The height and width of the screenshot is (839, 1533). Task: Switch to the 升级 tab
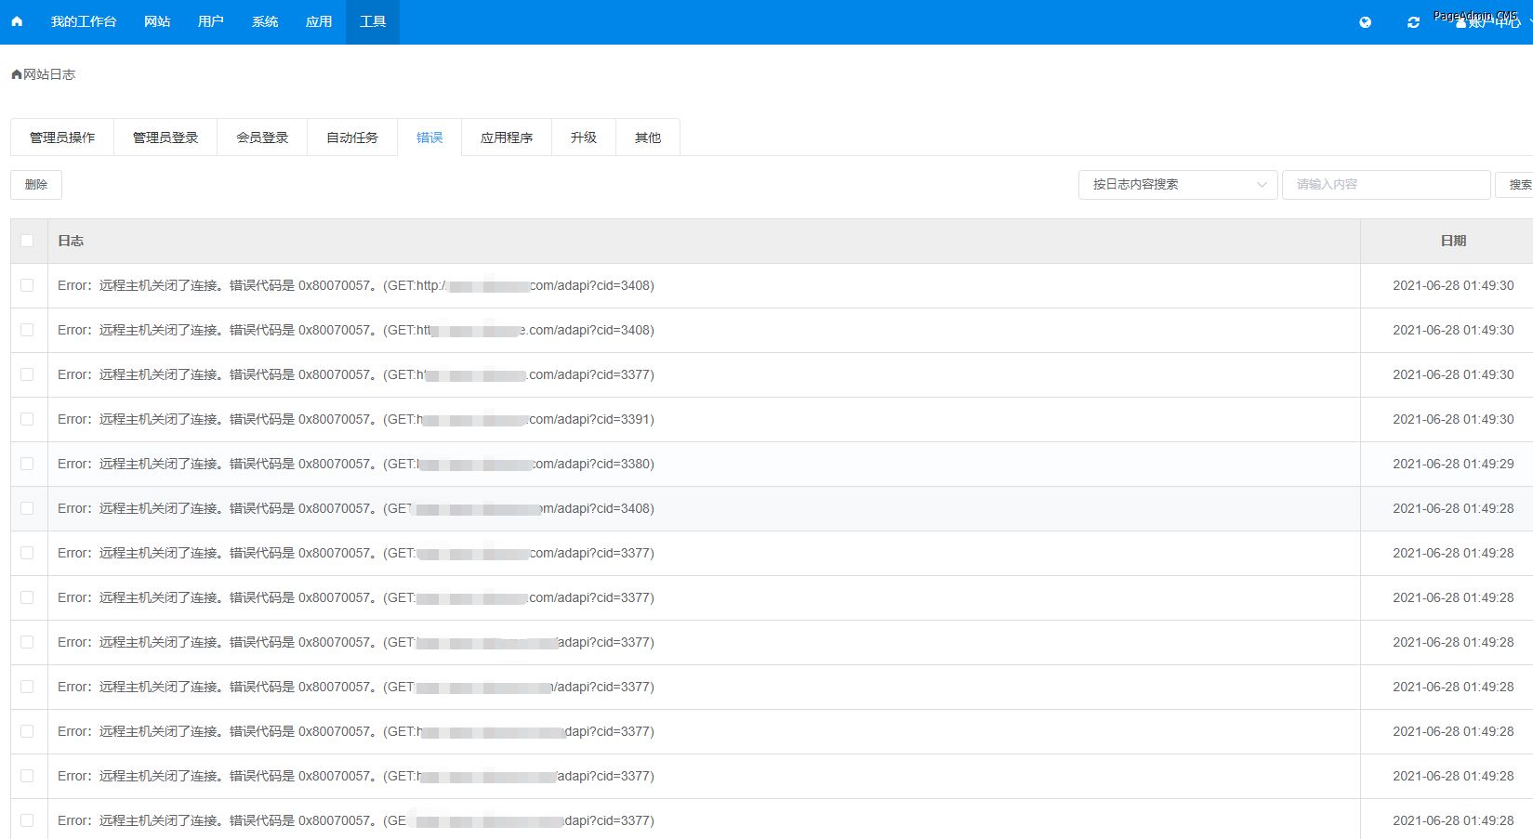tap(584, 138)
